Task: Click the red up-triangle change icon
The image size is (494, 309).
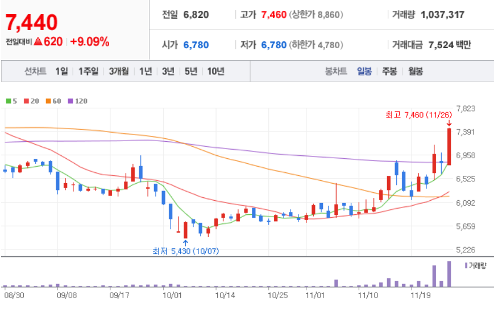Action: 38,41
